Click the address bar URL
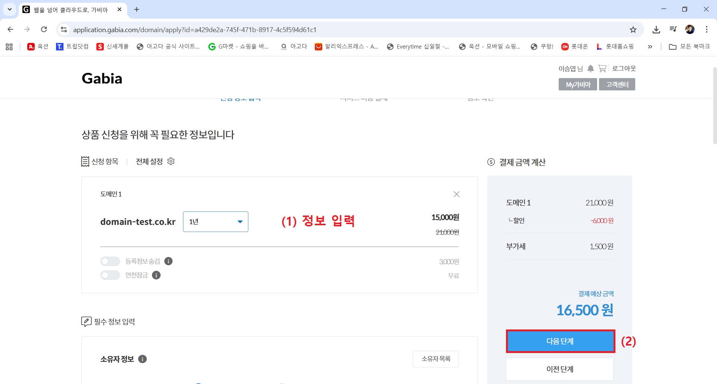This screenshot has height=384, width=717. pos(195,30)
